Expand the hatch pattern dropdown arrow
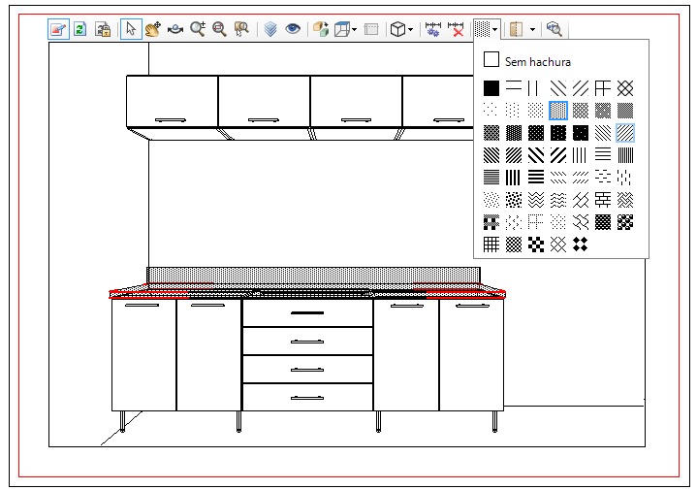697x490 pixels. pos(494,30)
